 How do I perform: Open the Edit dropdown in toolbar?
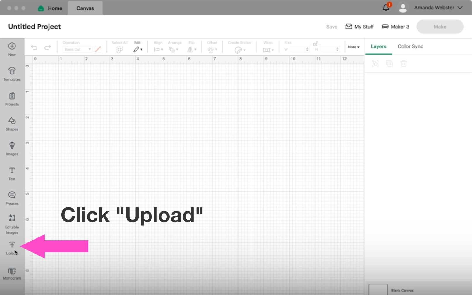pos(138,49)
